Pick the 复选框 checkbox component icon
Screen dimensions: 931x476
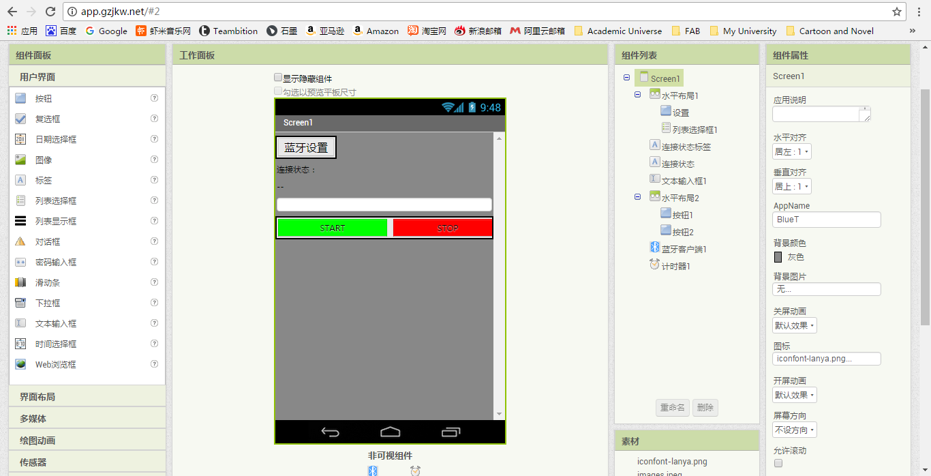coord(20,119)
